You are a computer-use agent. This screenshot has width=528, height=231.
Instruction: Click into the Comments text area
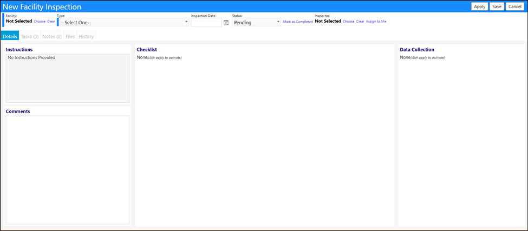(x=68, y=170)
